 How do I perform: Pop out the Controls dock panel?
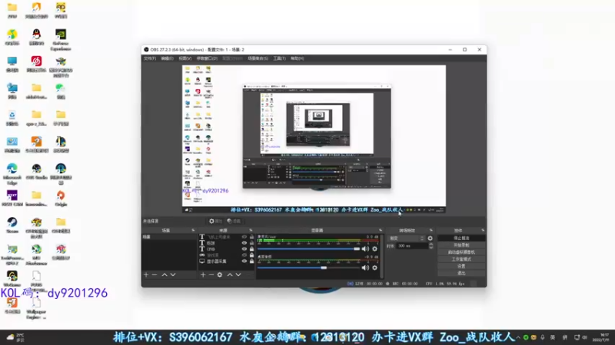(x=483, y=231)
